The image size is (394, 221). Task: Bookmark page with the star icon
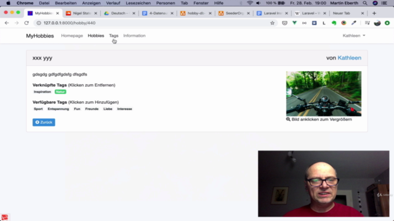(x=272, y=23)
